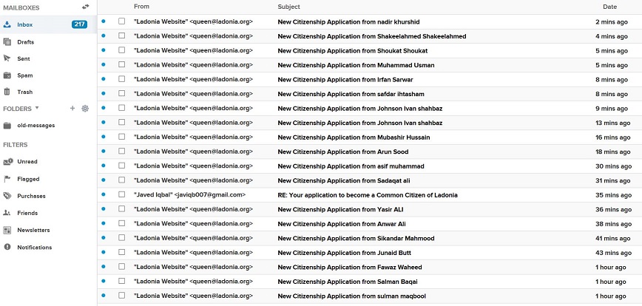
Task: Click the 217 unread count badge
Action: tap(79, 24)
